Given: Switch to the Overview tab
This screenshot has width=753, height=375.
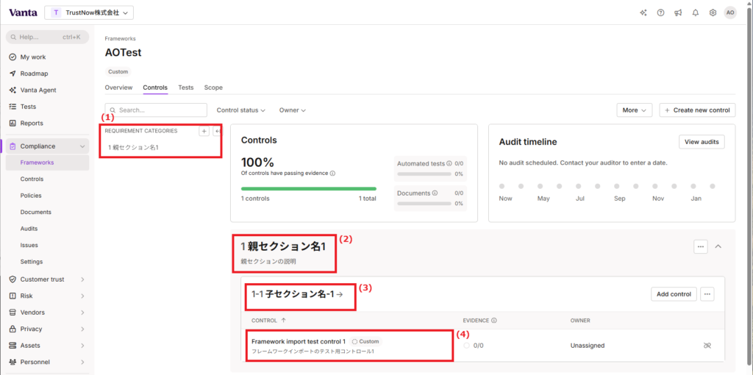Looking at the screenshot, I should 118,87.
